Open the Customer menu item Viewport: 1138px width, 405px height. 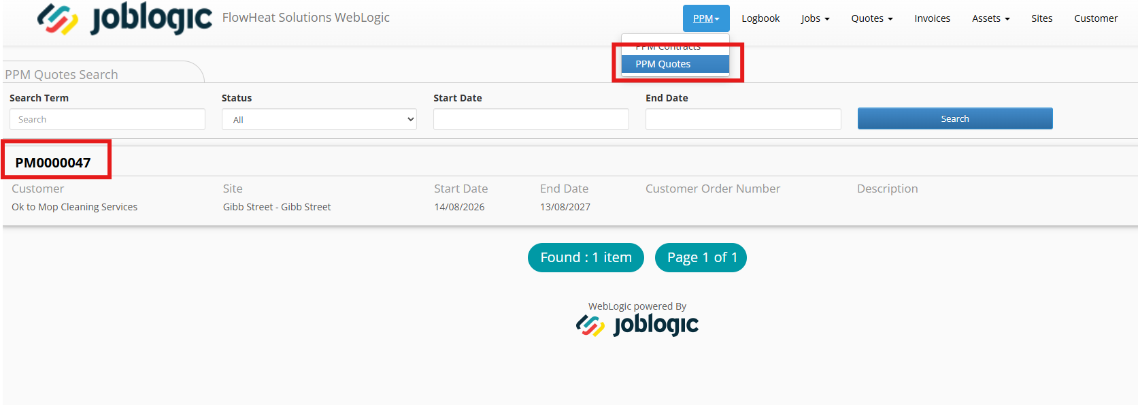tap(1095, 18)
